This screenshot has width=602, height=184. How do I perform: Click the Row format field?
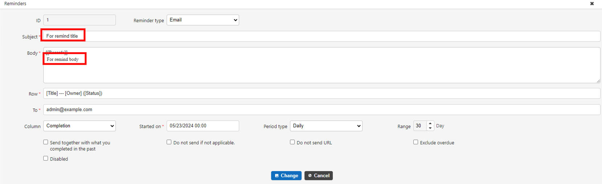point(322,93)
